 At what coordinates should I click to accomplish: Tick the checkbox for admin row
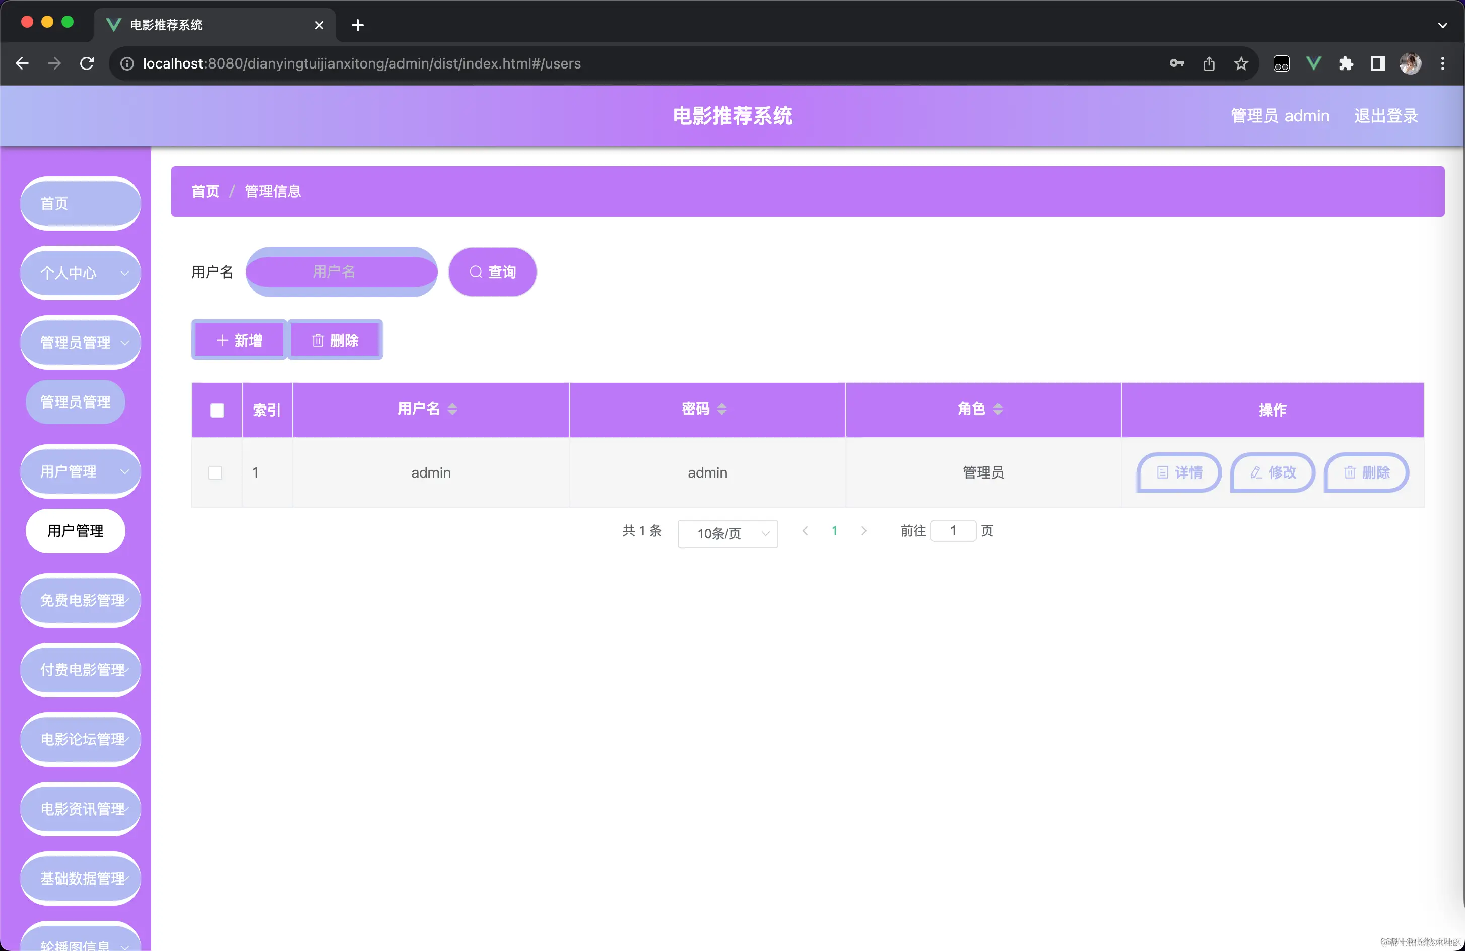215,473
